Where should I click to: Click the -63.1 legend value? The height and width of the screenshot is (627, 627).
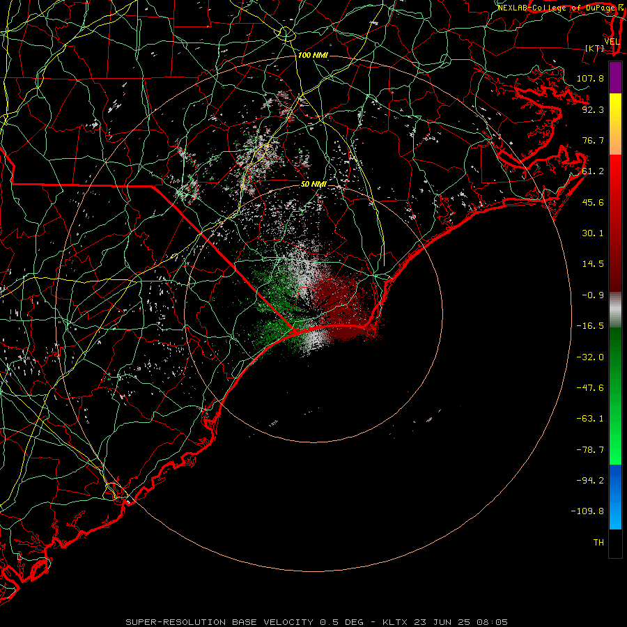click(x=590, y=419)
